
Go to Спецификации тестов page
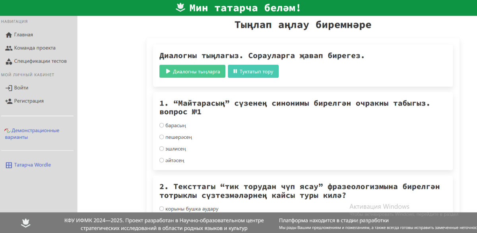40,61
